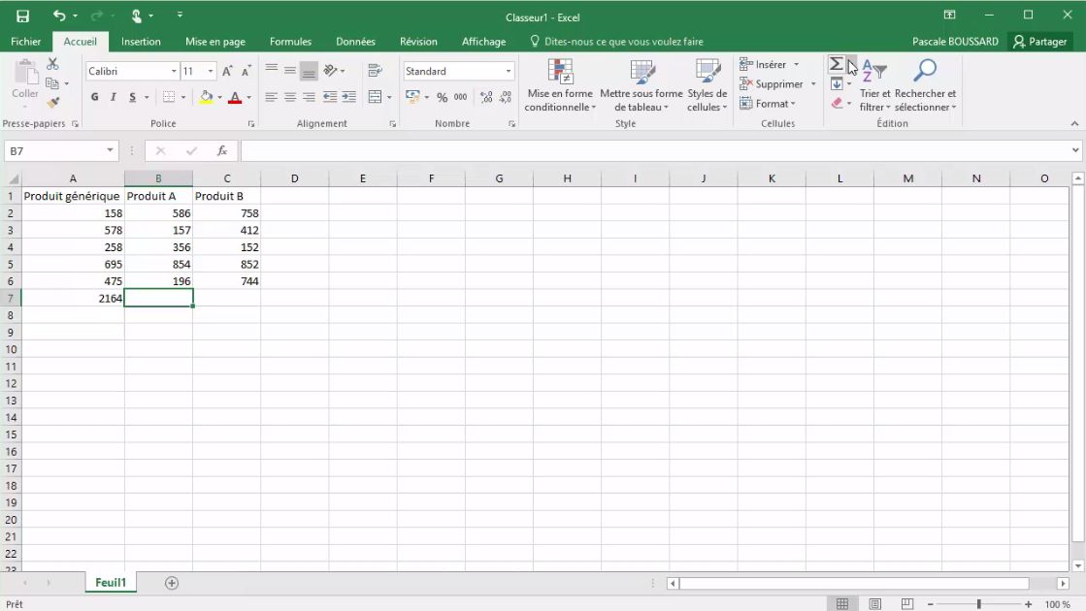The width and height of the screenshot is (1086, 611).
Task: Select the Fill color paint bucket icon
Action: [207, 96]
